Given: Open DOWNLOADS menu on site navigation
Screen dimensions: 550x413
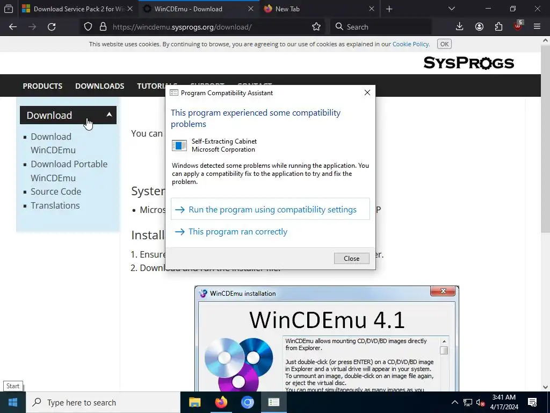Looking at the screenshot, I should coord(99,86).
